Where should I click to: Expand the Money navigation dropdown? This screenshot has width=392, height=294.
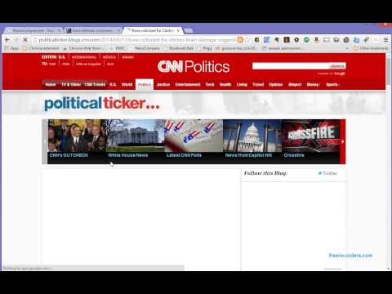tap(314, 84)
